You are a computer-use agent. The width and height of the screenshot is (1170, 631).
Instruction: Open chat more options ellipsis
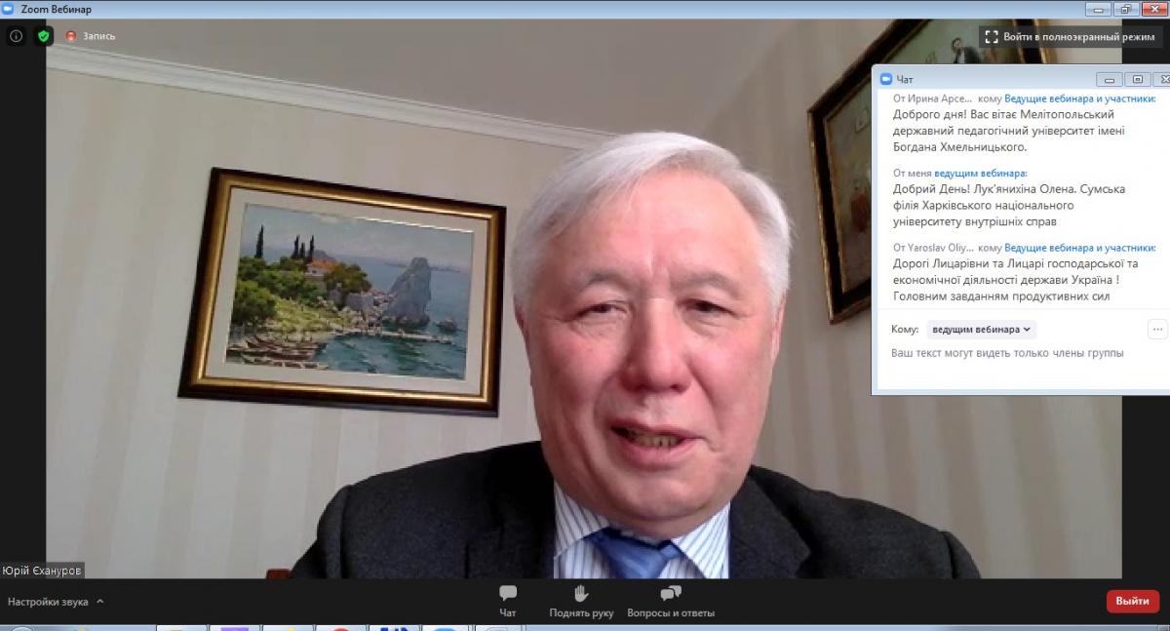[1157, 330]
